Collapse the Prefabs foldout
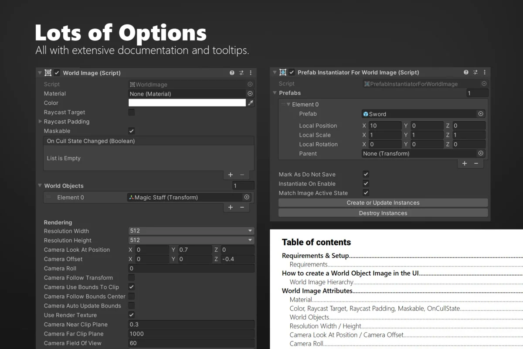This screenshot has height=349, width=523. point(275,93)
